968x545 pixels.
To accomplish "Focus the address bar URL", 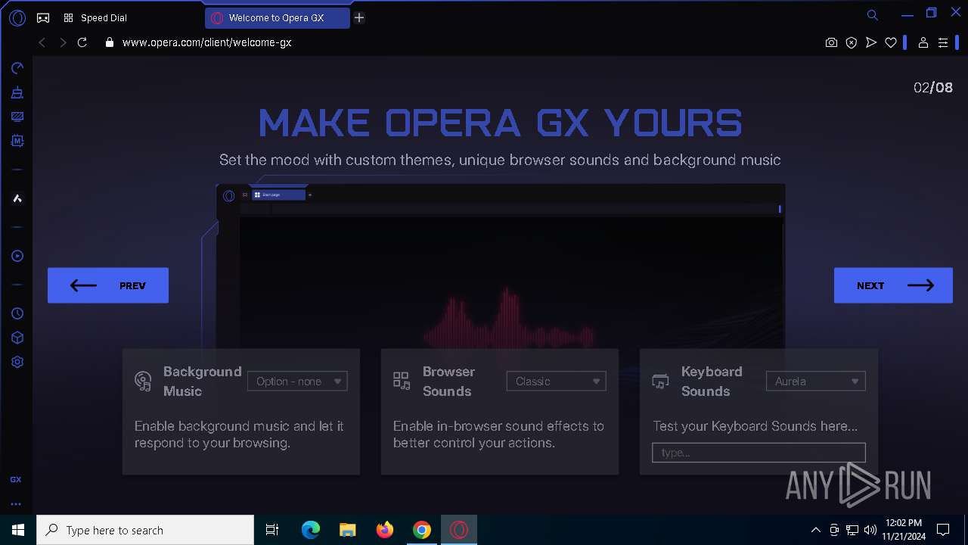I will point(206,42).
